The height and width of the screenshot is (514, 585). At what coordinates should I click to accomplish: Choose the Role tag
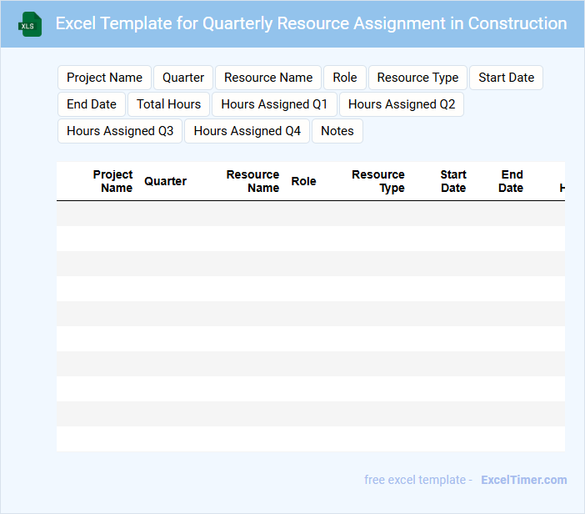coord(345,78)
